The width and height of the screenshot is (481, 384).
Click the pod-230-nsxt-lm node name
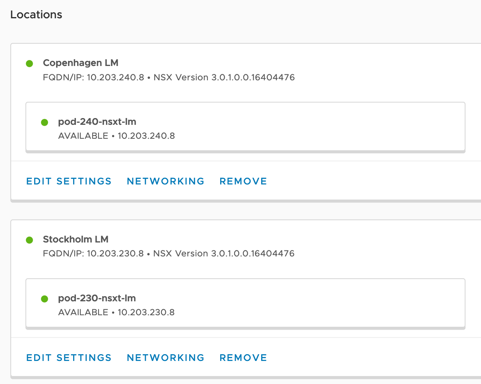point(97,299)
